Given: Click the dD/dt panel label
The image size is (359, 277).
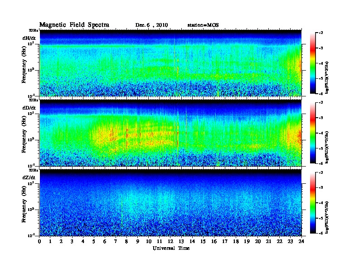Looking at the screenshot, I should click(x=29, y=108).
